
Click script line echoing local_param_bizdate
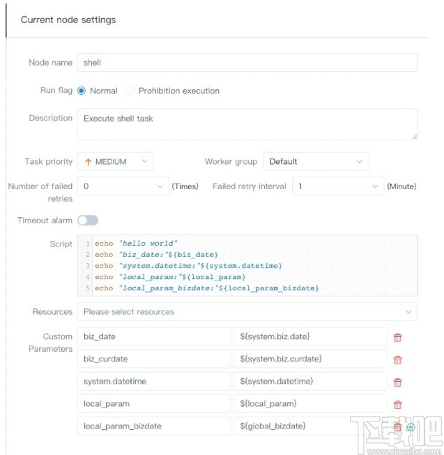[206, 288]
